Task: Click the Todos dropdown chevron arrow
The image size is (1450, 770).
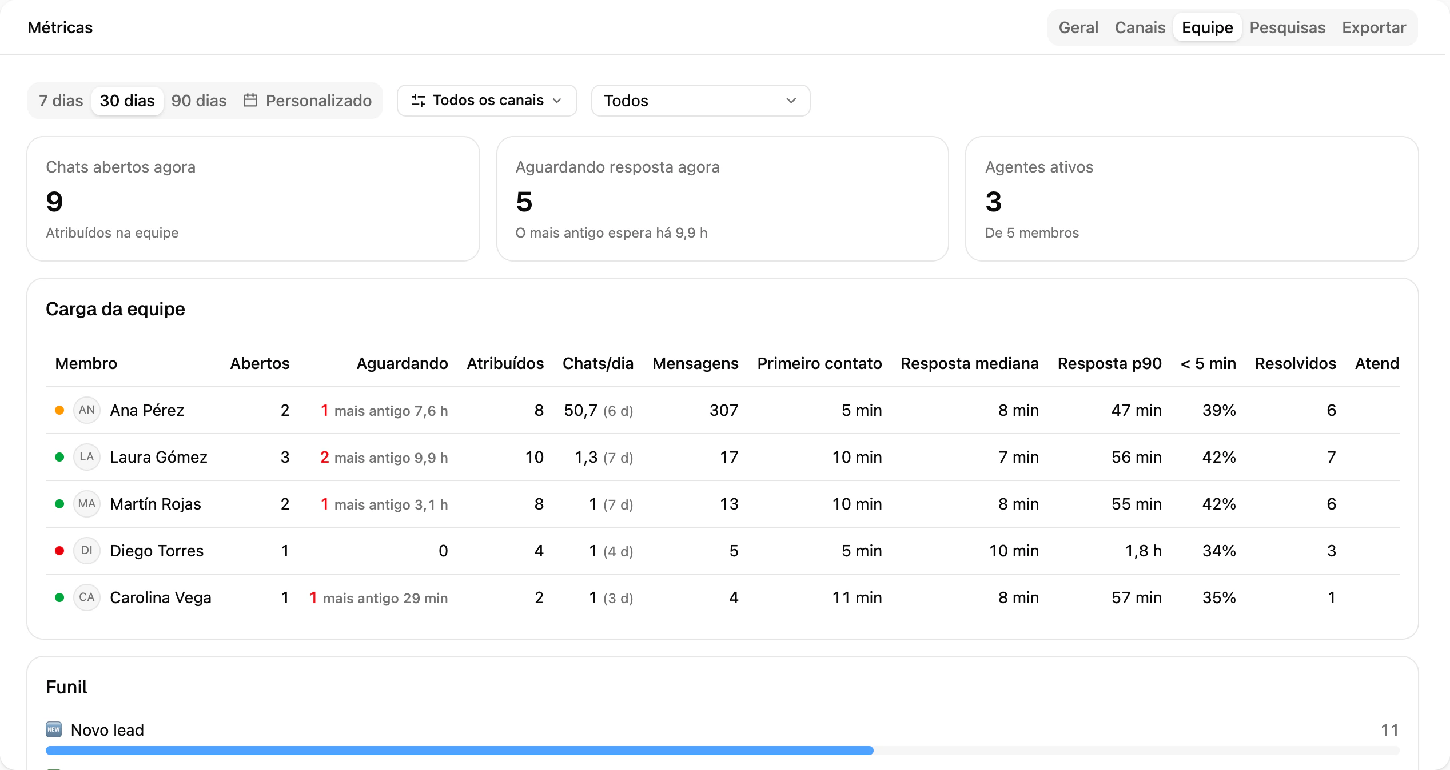Action: pyautogui.click(x=791, y=101)
